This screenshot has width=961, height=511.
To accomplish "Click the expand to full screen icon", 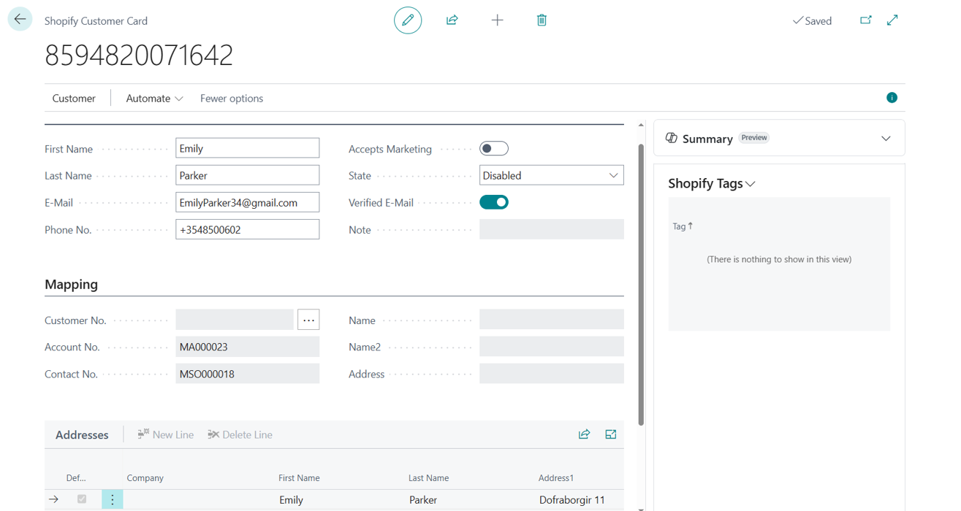I will 892,20.
